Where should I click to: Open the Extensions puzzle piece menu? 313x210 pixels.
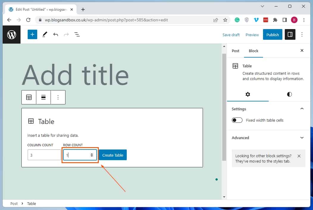click(x=275, y=20)
